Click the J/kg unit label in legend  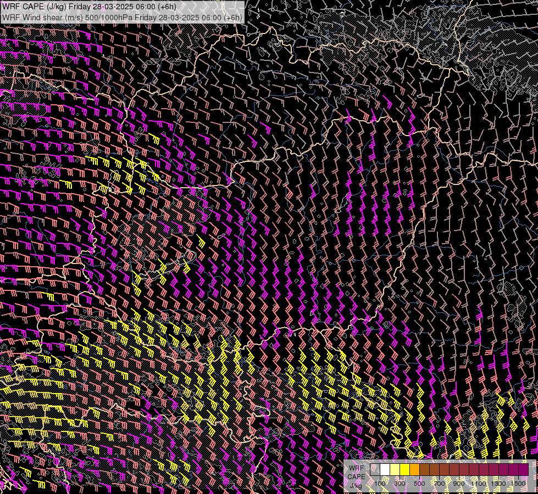[x=356, y=486]
